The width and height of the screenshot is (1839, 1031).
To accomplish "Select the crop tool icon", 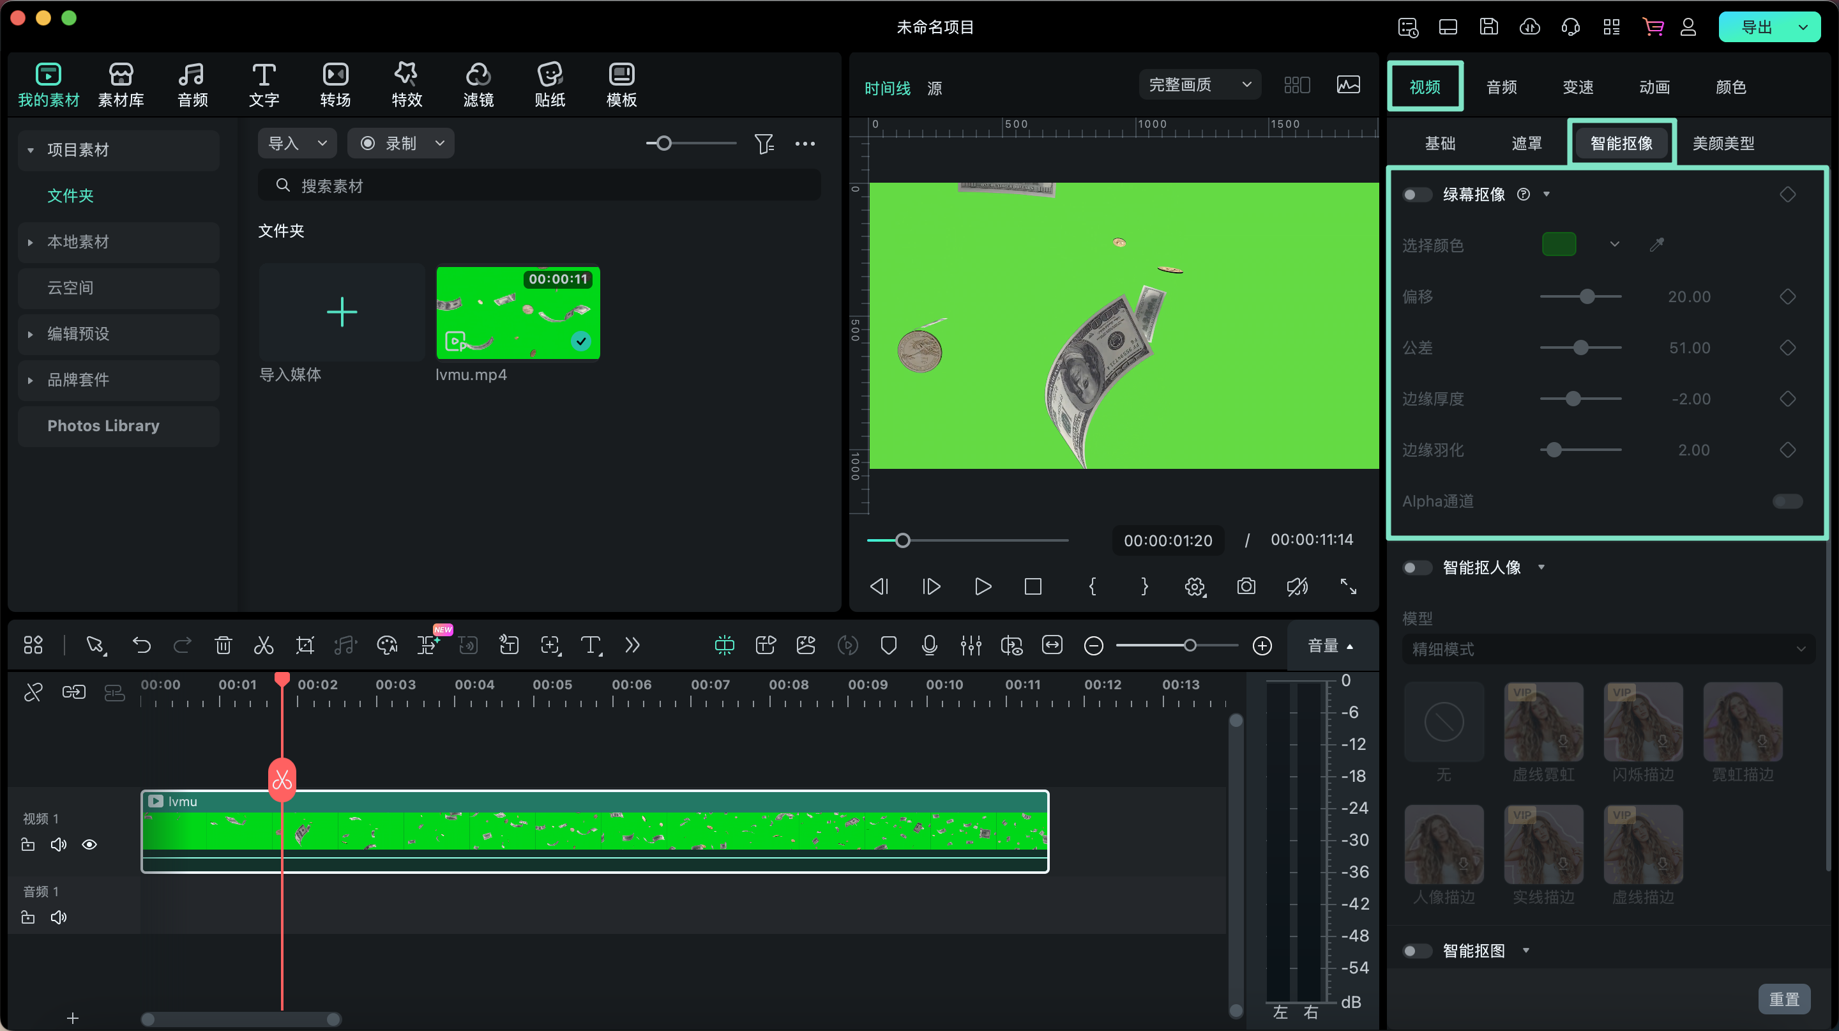I will (x=305, y=645).
